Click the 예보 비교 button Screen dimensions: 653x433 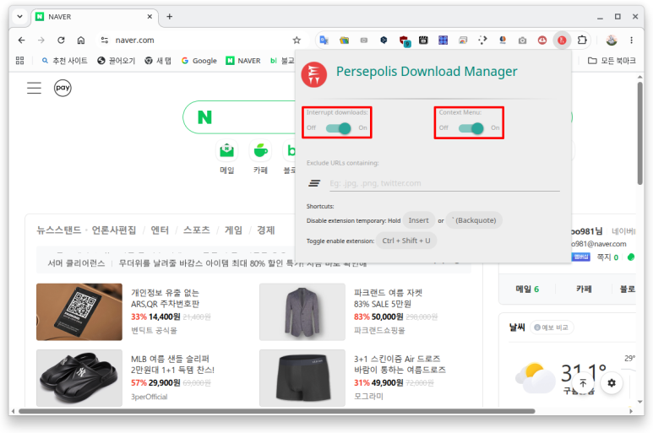(x=552, y=327)
